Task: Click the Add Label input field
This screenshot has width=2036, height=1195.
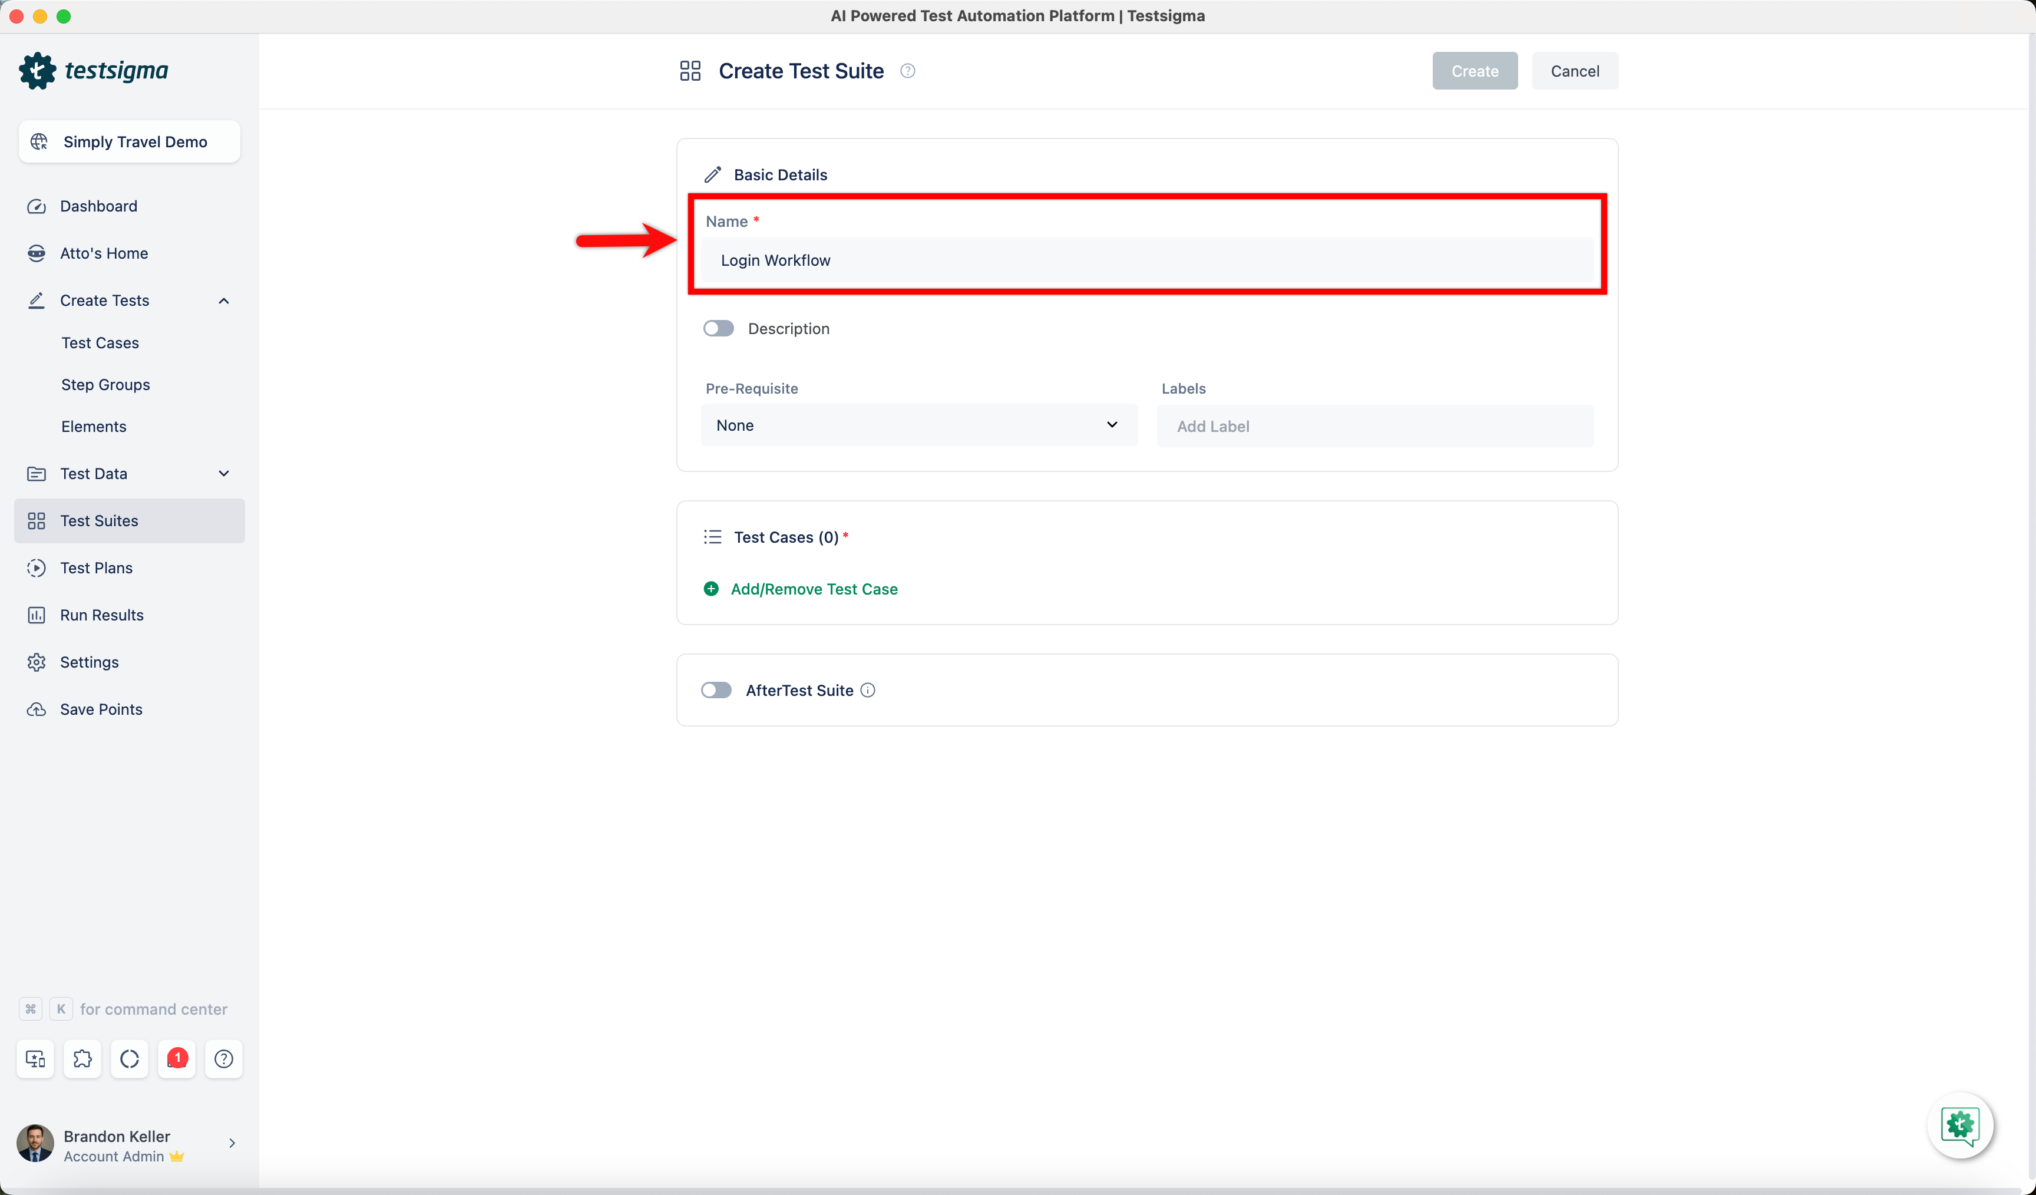Action: pos(1373,426)
